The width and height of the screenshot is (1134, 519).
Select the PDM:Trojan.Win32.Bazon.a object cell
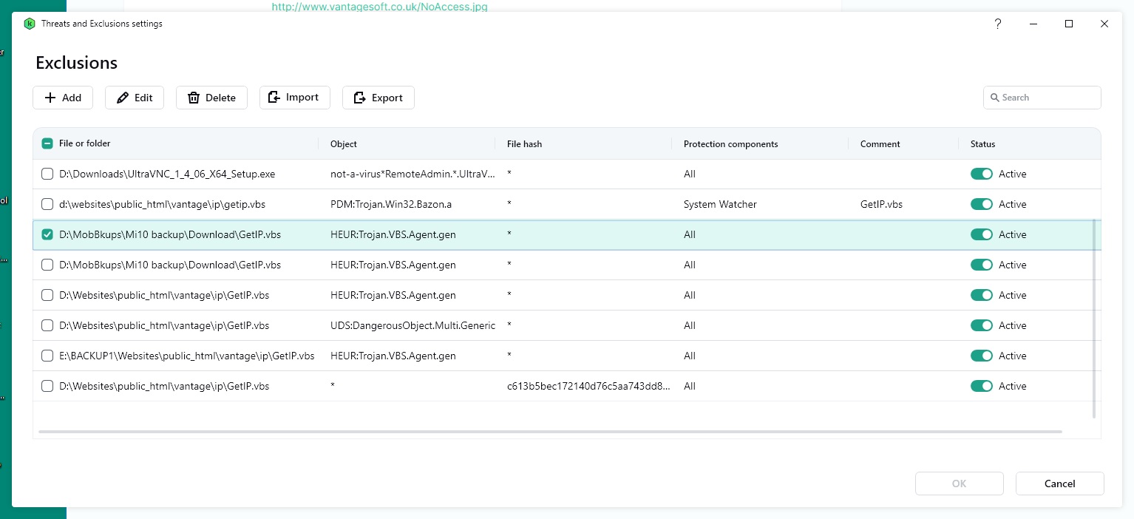[392, 204]
